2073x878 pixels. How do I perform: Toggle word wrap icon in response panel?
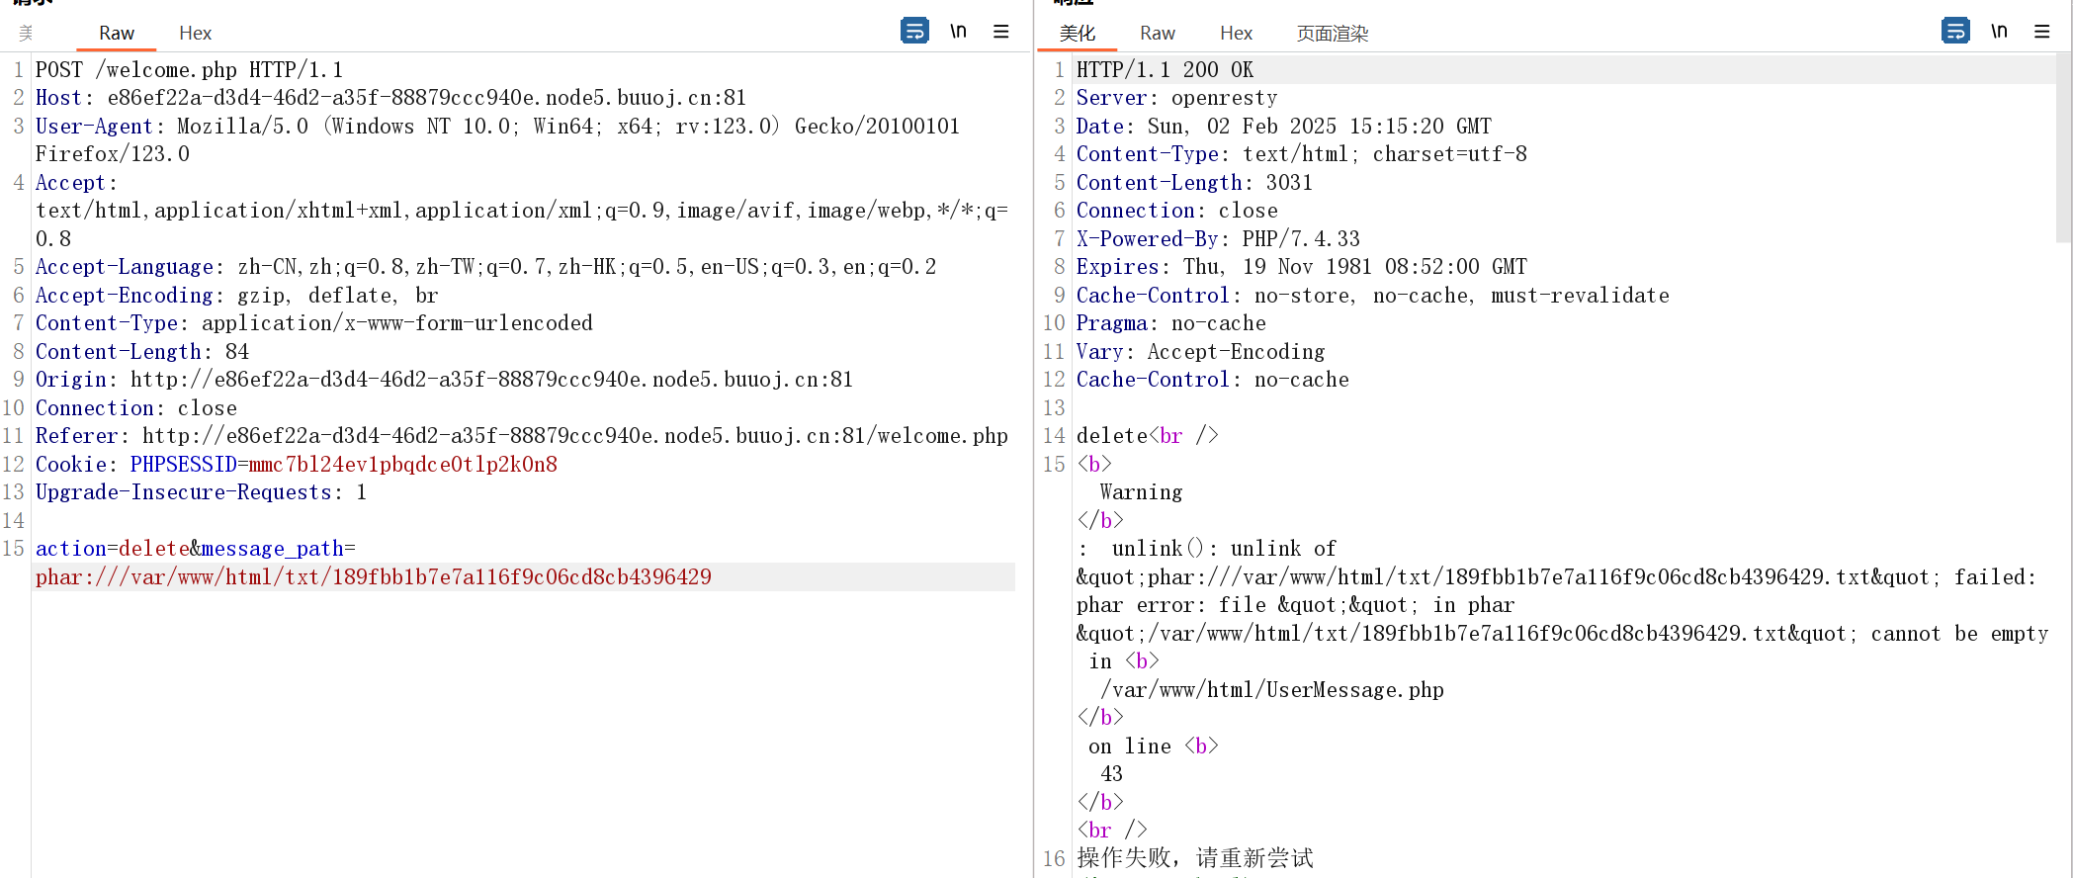pyautogui.click(x=1955, y=31)
